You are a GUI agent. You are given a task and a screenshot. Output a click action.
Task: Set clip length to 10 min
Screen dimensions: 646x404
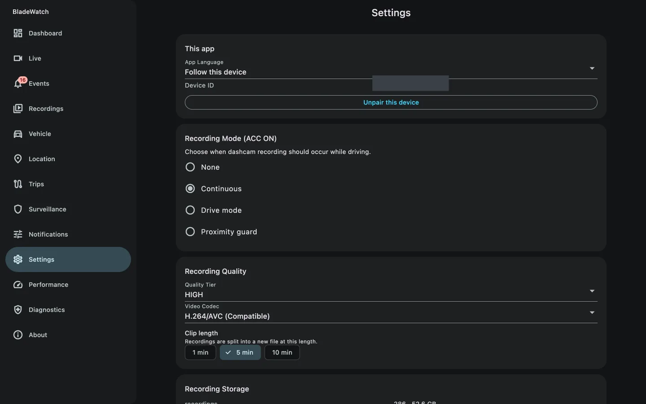[x=282, y=352]
